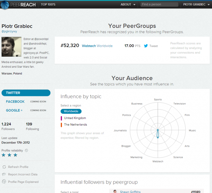
Task: Select the United Kingdom region
Action: [75, 118]
